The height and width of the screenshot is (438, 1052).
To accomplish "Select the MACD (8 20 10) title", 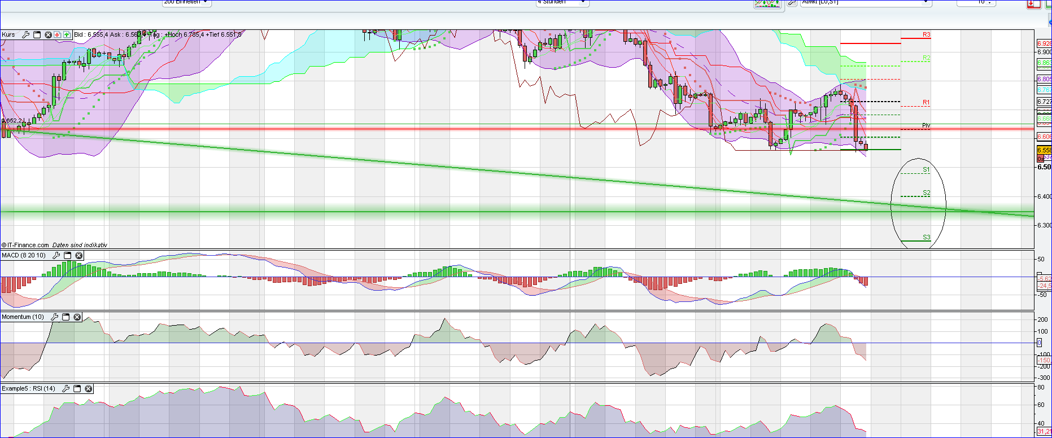I will pyautogui.click(x=24, y=256).
